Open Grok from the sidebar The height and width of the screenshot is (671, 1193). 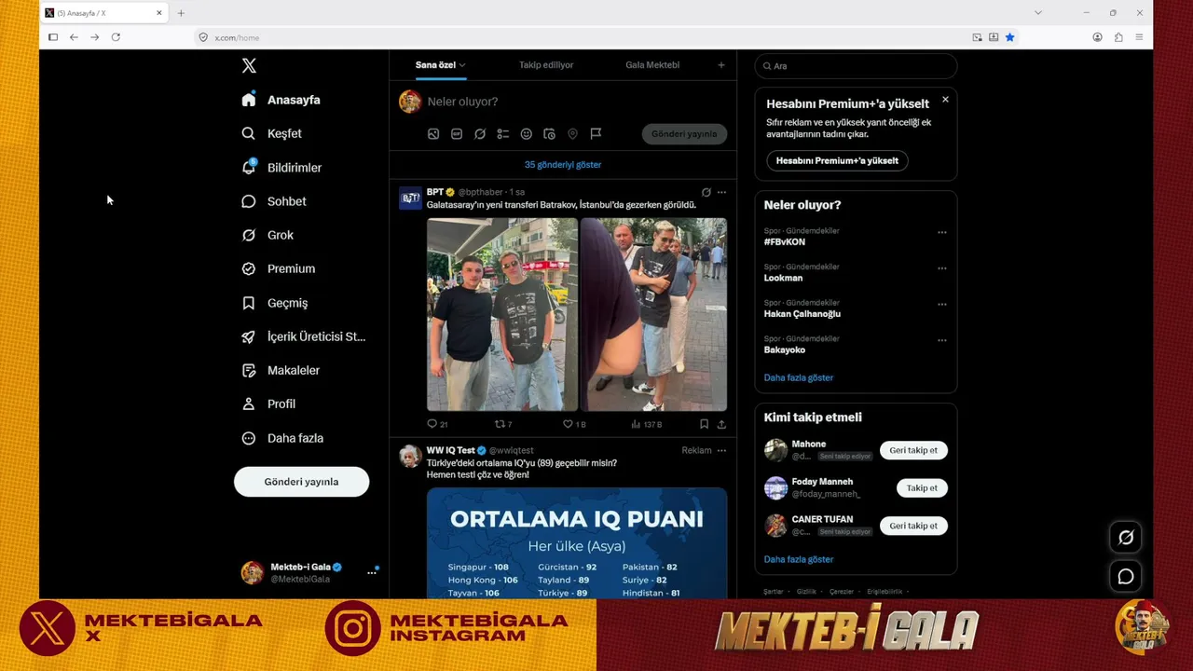tap(267, 235)
